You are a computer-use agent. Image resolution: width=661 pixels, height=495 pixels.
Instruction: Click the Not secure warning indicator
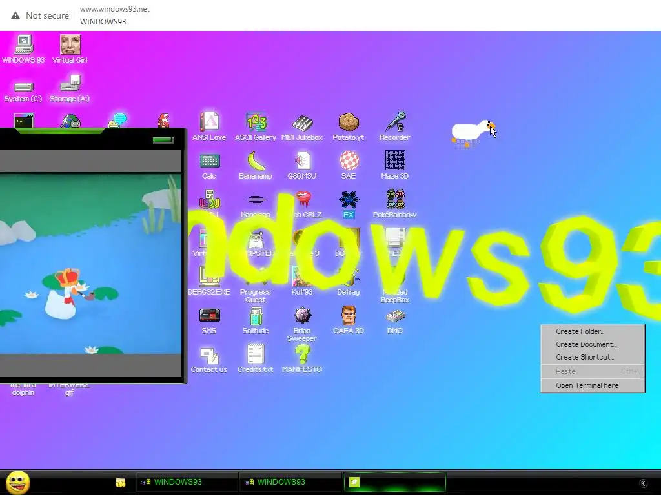point(40,15)
